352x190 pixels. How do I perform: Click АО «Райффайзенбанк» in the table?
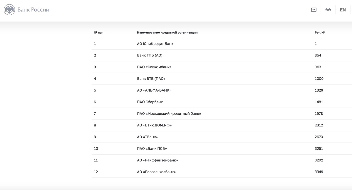158,160
